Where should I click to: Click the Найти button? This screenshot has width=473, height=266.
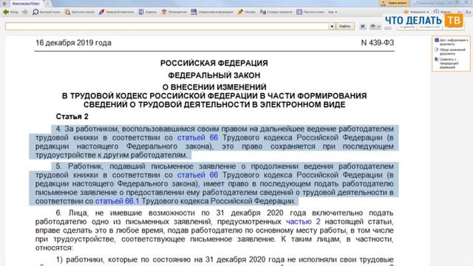pos(344,27)
